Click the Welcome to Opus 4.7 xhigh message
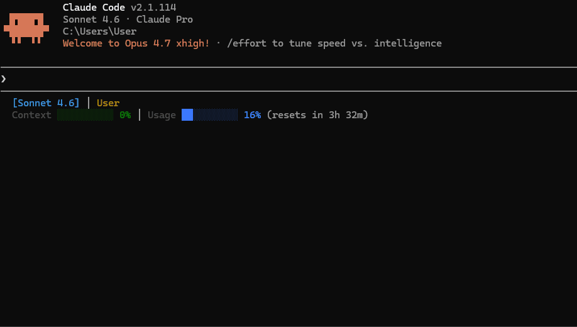 [x=136, y=43]
